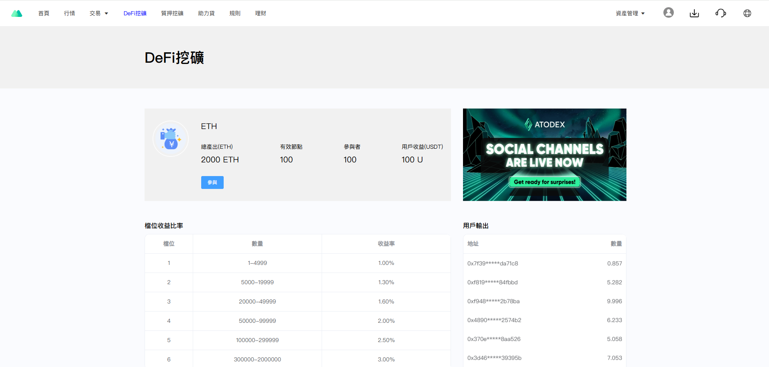
Task: Click the green site logo
Action: tap(17, 13)
